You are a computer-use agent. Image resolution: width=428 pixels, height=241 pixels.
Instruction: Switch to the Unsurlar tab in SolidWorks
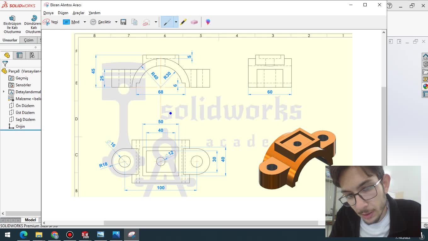pos(10,40)
